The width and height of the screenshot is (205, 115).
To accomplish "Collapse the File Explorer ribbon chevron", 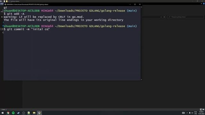I will pos(201,4).
